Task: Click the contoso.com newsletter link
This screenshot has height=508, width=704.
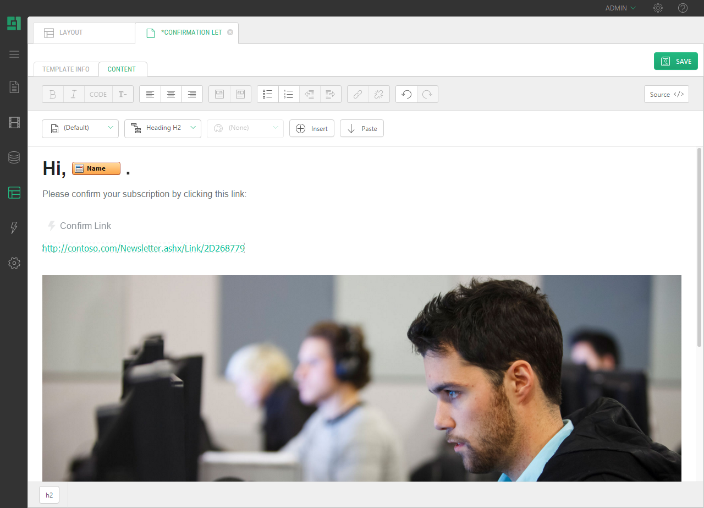Action: tap(144, 248)
